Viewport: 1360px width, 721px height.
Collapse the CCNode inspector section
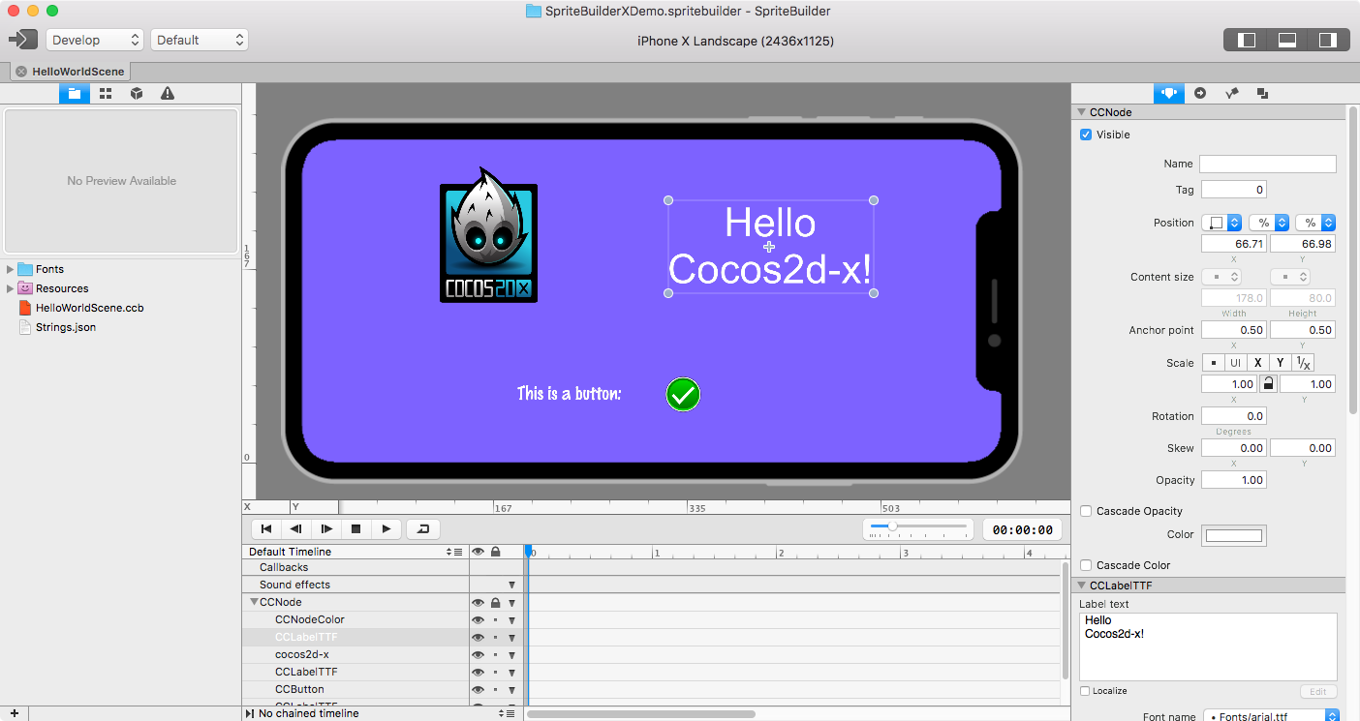(1082, 112)
